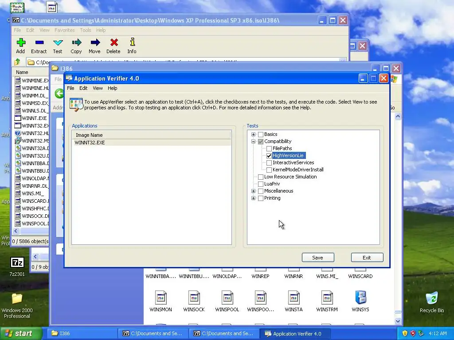Open the Help menu in Application Verifier
The image size is (454, 340).
[112, 88]
